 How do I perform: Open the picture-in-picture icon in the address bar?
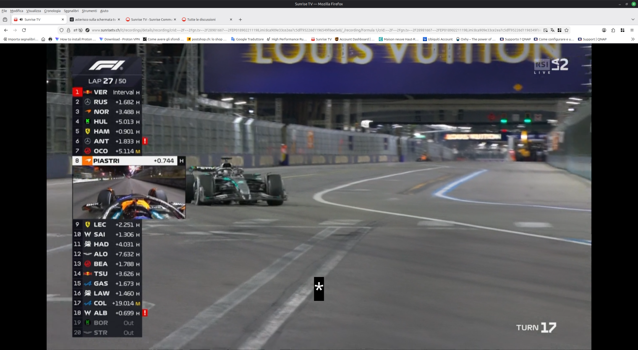point(545,30)
